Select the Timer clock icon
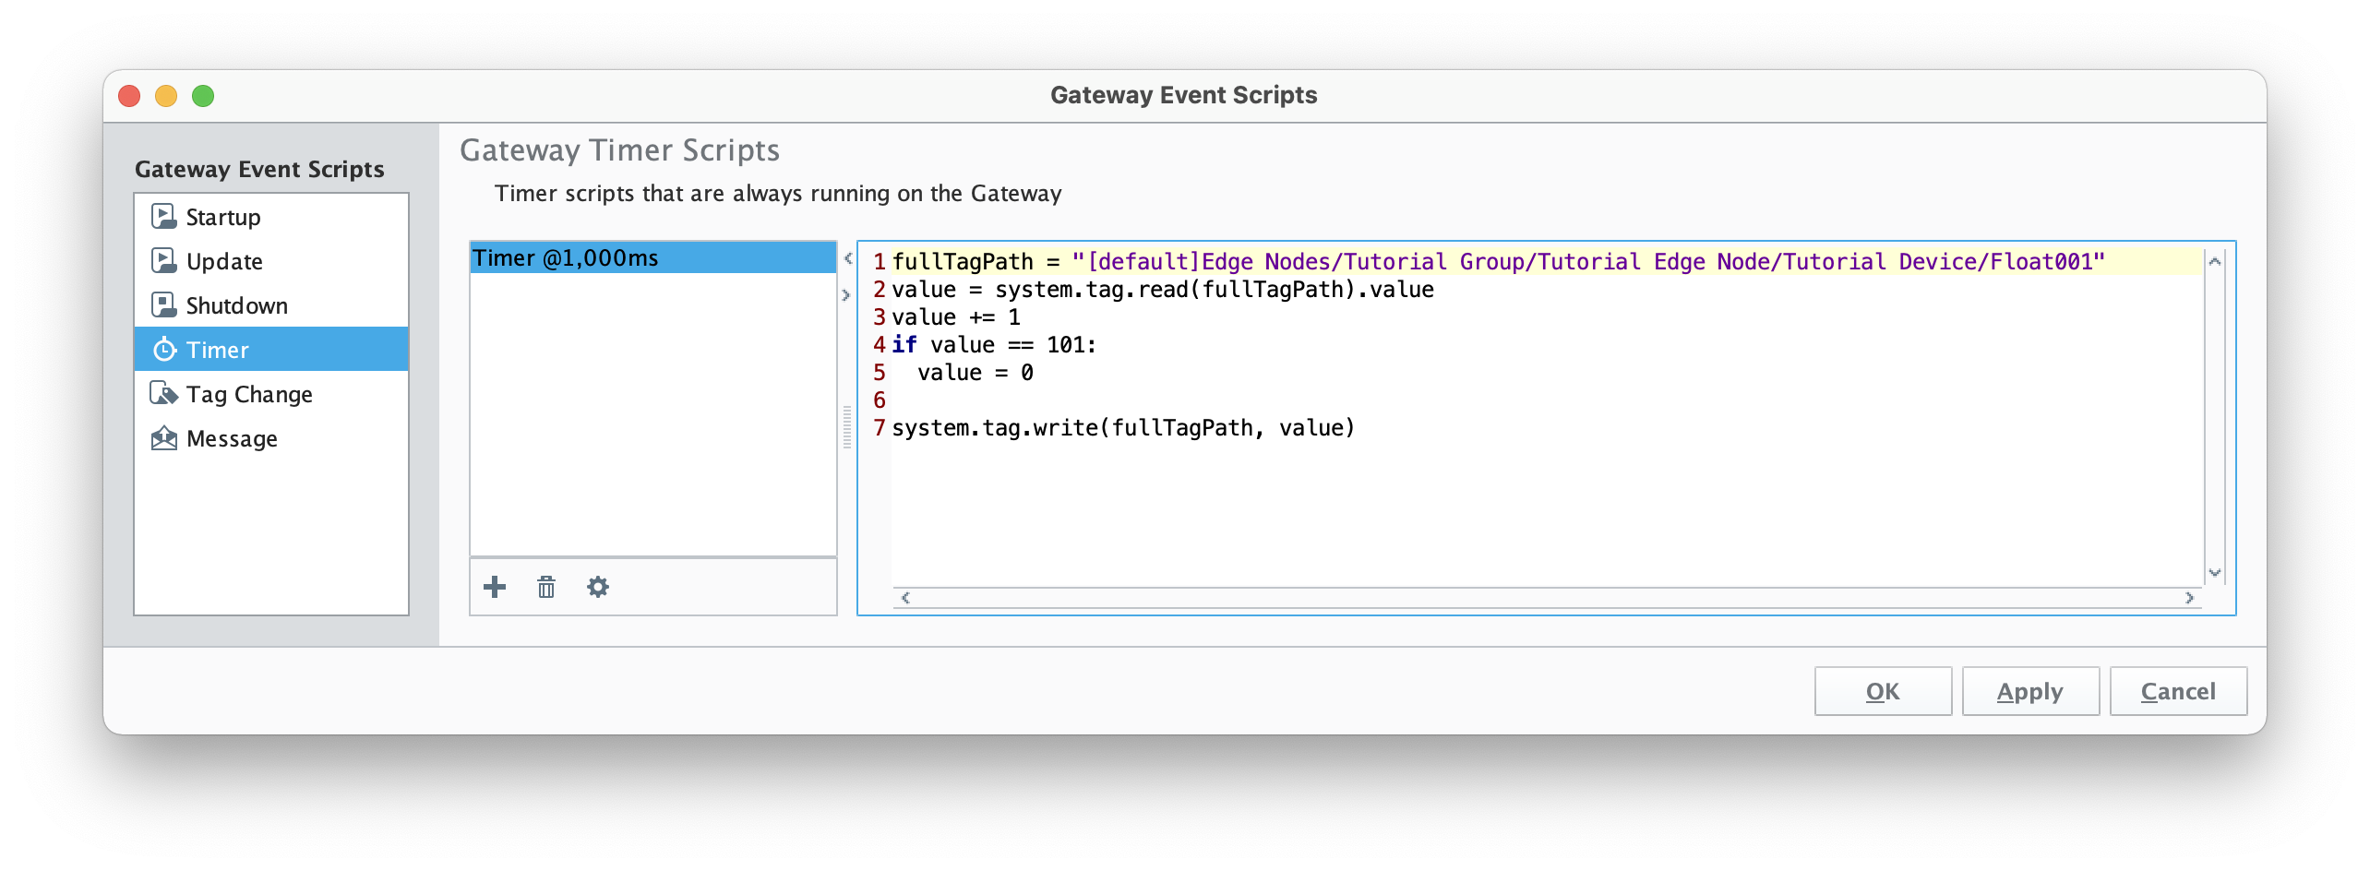This screenshot has width=2370, height=871. tap(164, 350)
